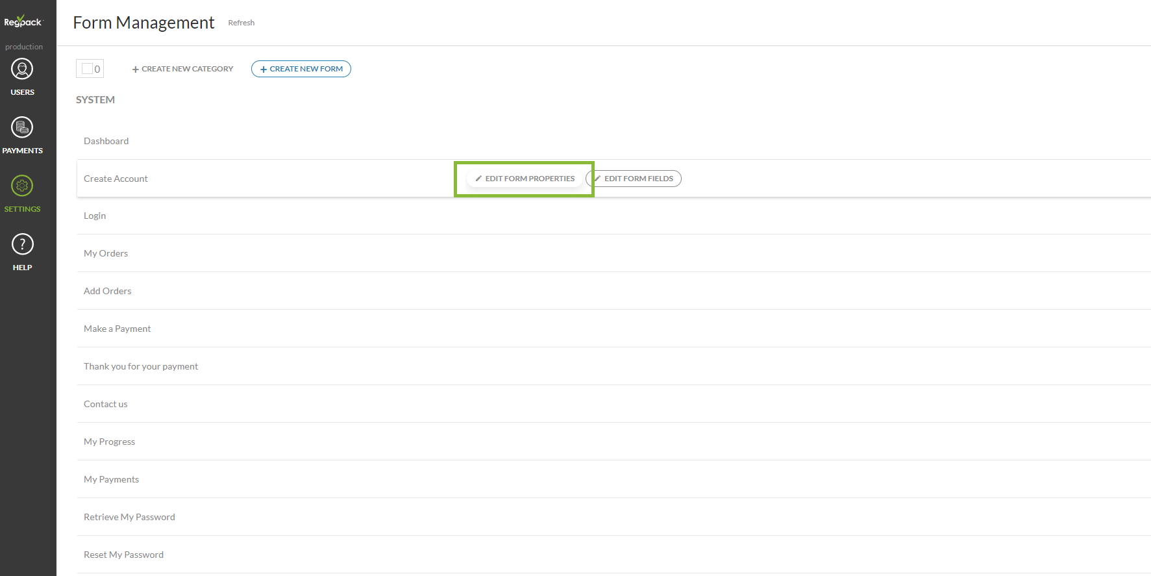Open the Make a Payment form
This screenshot has width=1151, height=576.
pyautogui.click(x=117, y=329)
